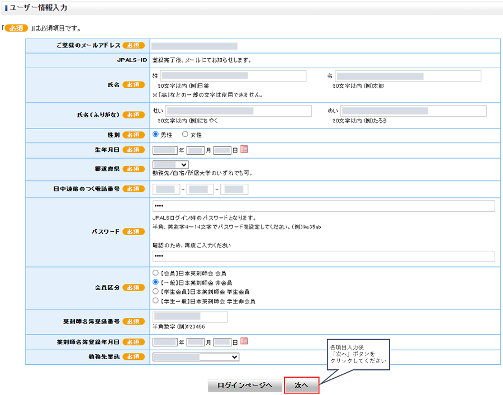Focus the 姓 last name field

[x=232, y=76]
